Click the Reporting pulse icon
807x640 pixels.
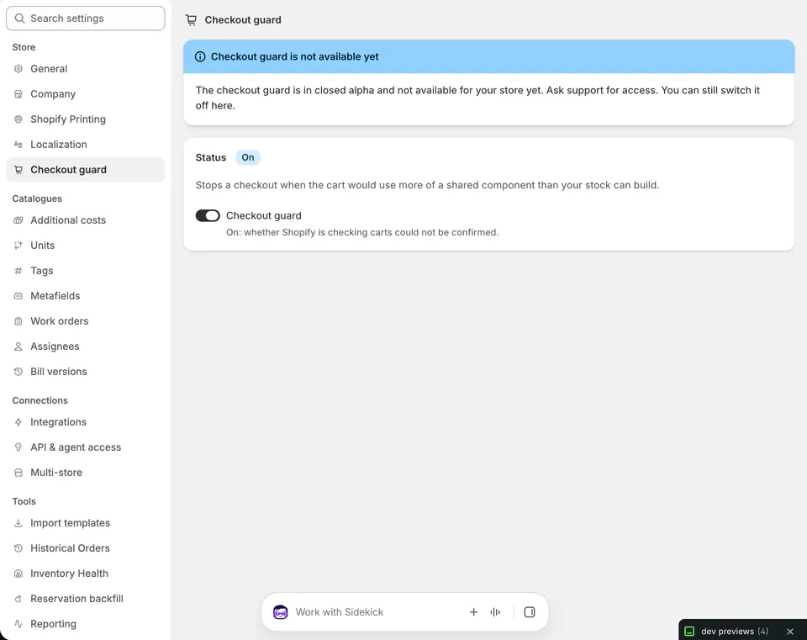18,623
